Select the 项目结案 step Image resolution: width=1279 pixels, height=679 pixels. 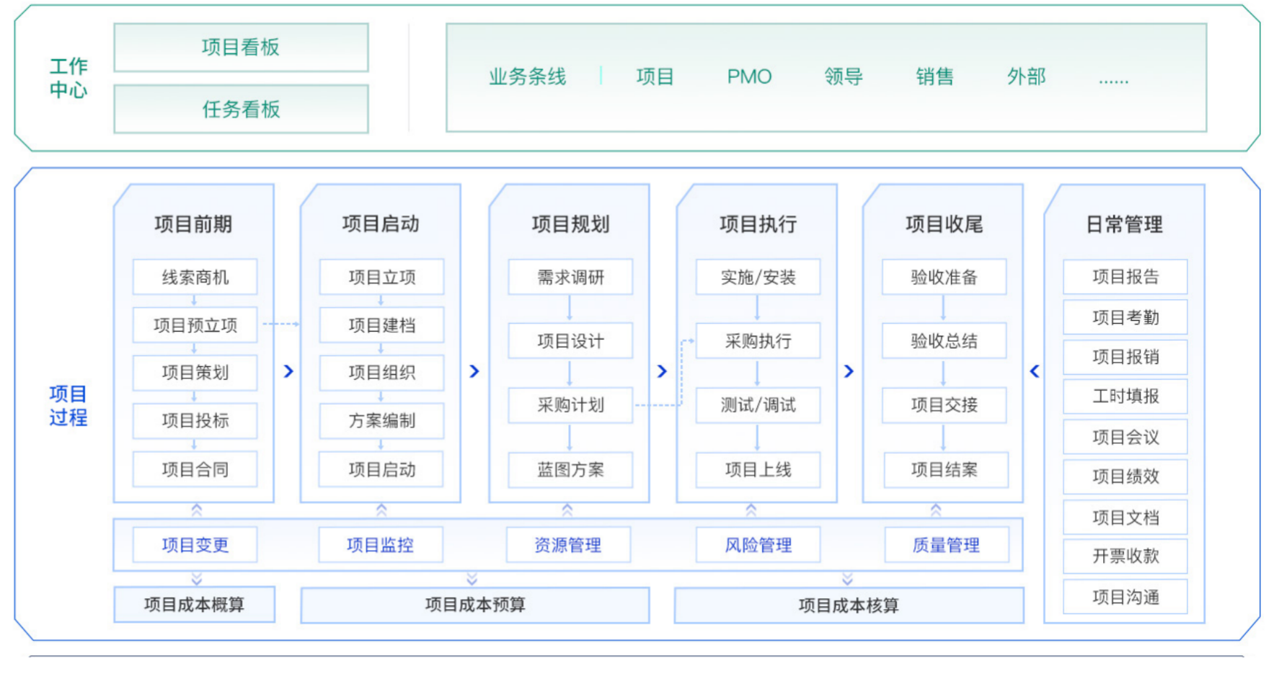click(x=944, y=470)
